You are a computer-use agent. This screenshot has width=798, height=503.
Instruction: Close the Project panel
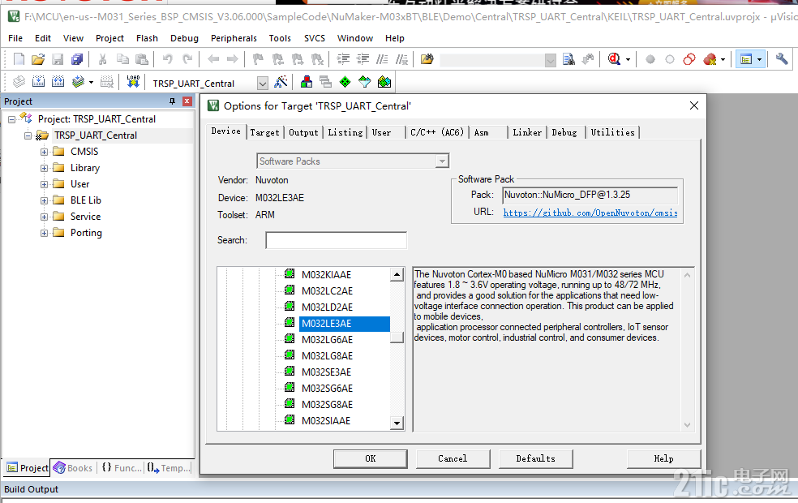click(x=187, y=101)
